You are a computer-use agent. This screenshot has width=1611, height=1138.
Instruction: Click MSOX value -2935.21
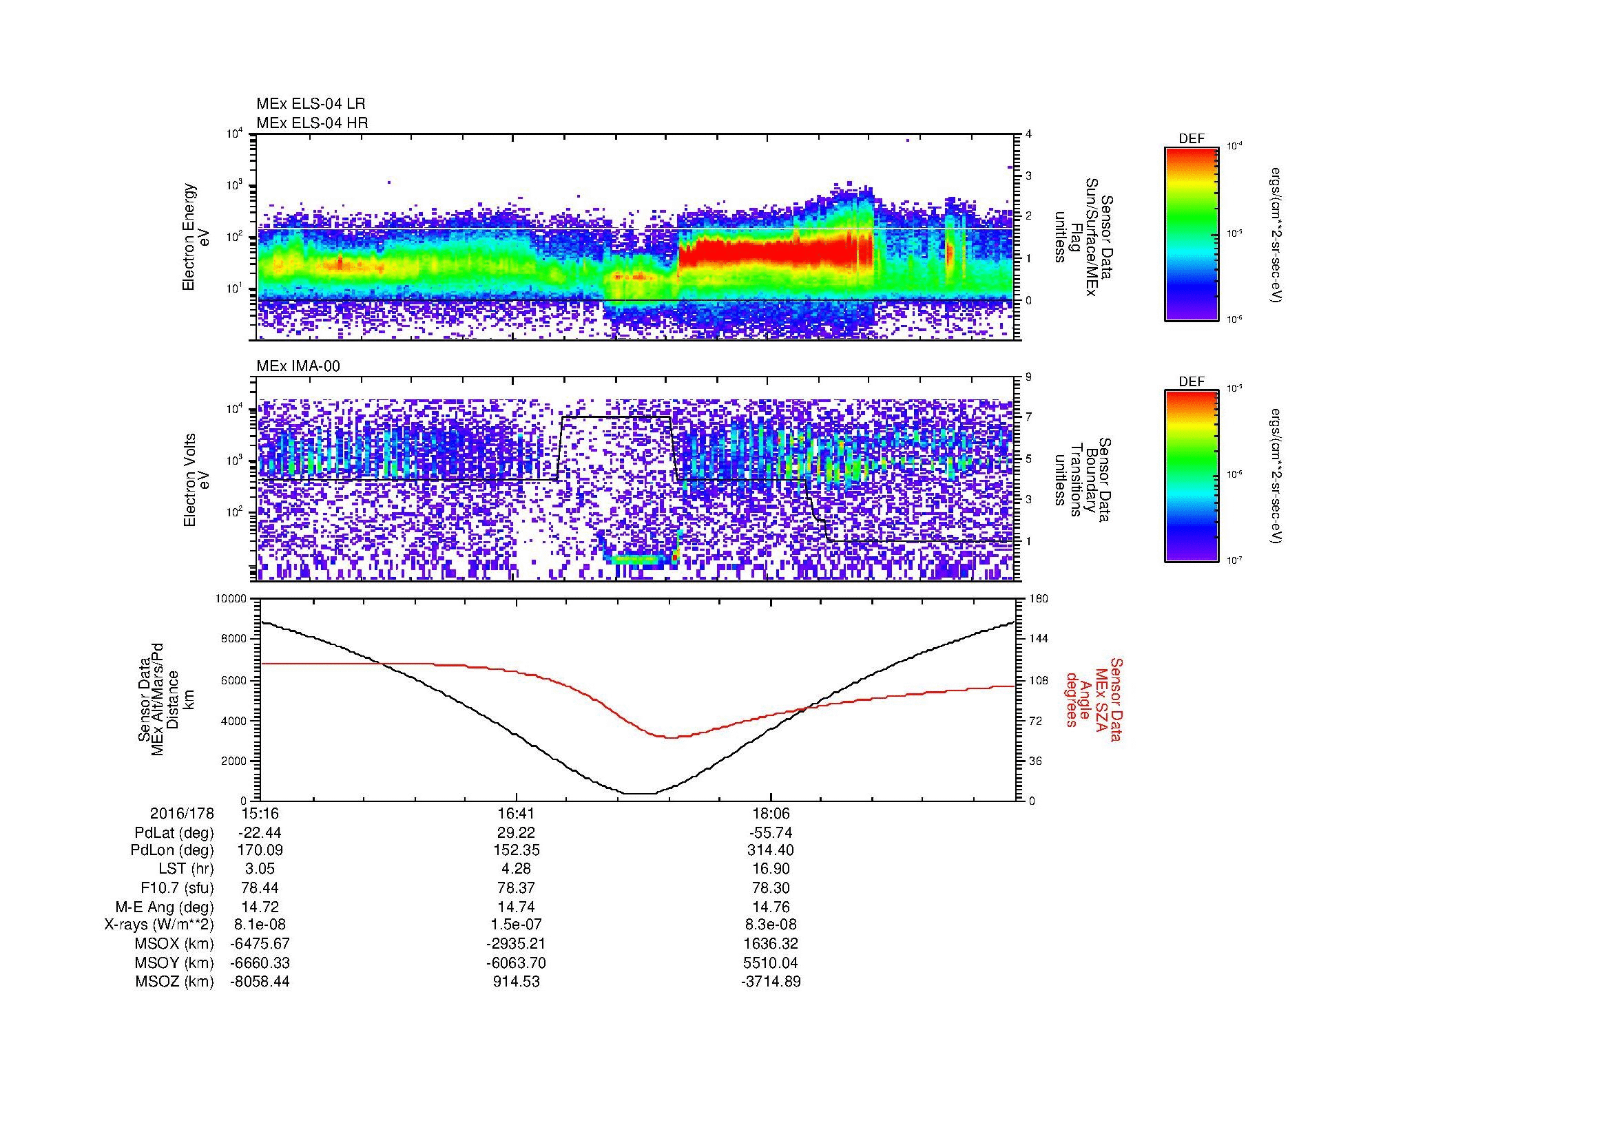tap(517, 945)
